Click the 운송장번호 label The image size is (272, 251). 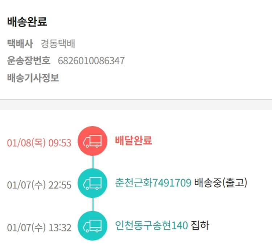[x=29, y=60]
